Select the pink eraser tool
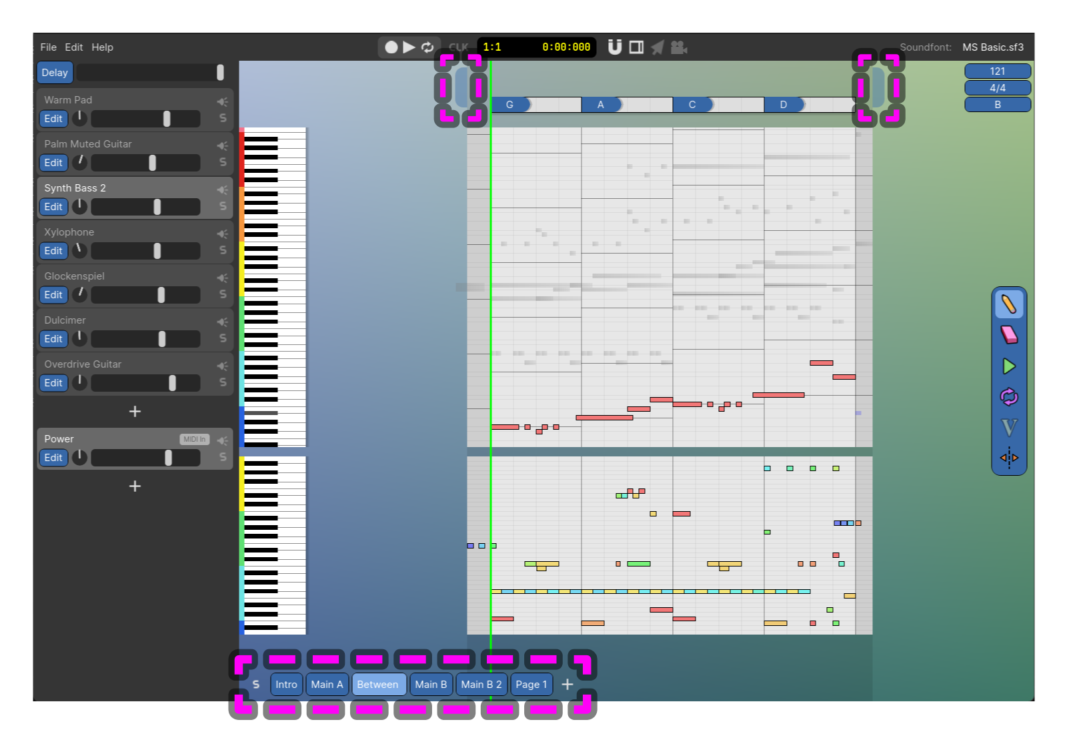Image resolution: width=1067 pixels, height=734 pixels. pos(1008,335)
